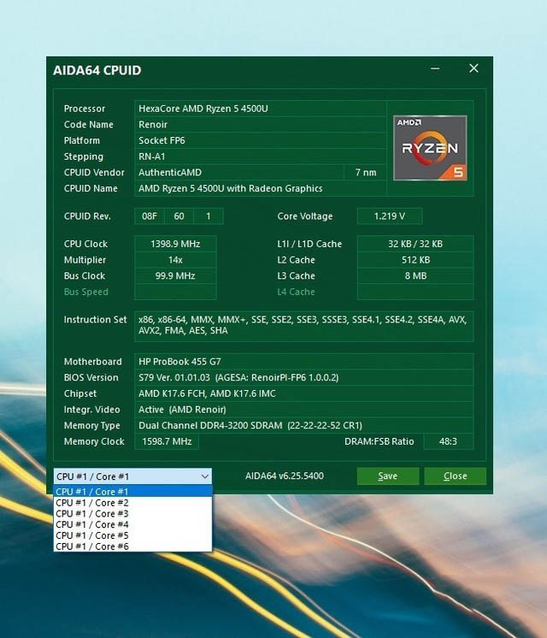Click the 7 nm process field

click(365, 172)
